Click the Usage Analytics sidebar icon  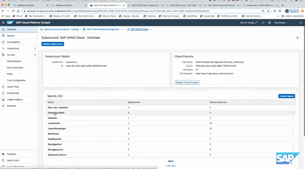click(3, 99)
